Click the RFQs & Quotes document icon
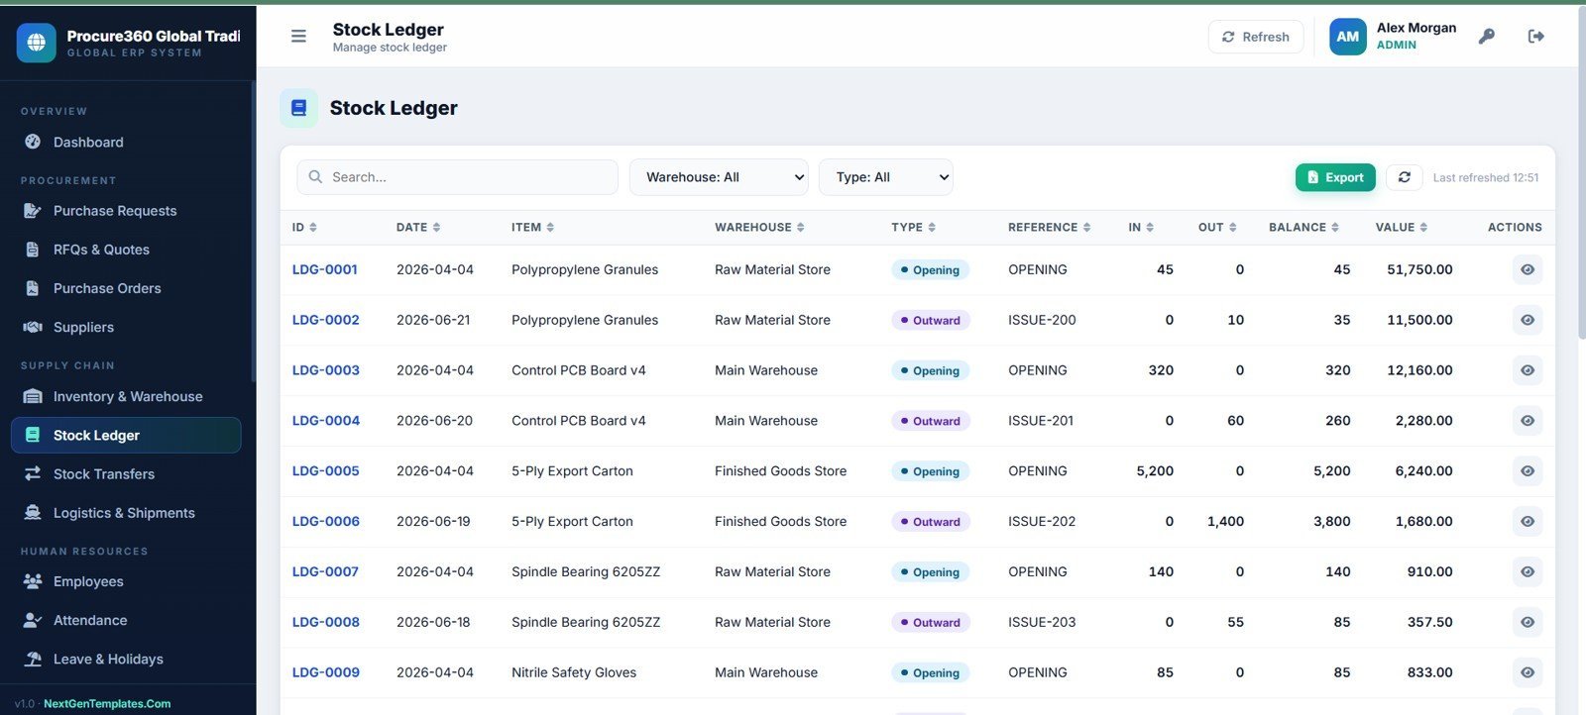Screen dimensions: 1586x715 pyautogui.click(x=33, y=250)
